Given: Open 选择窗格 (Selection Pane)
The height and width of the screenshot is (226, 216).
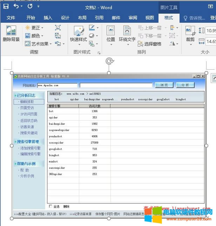Looking at the screenshot, I should coord(149,44).
